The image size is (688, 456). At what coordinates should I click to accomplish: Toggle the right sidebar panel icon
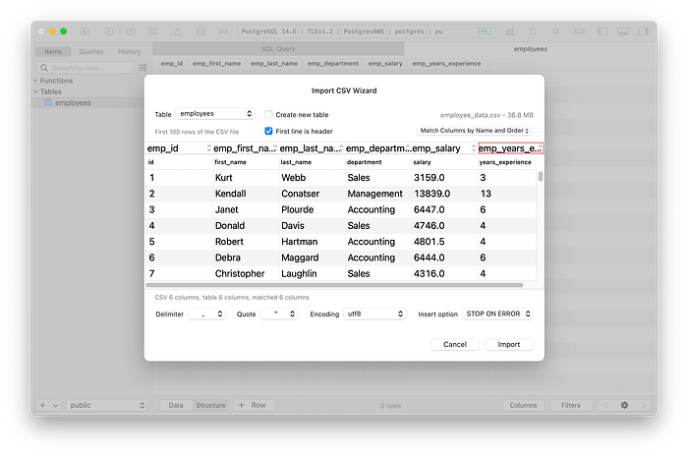643,31
